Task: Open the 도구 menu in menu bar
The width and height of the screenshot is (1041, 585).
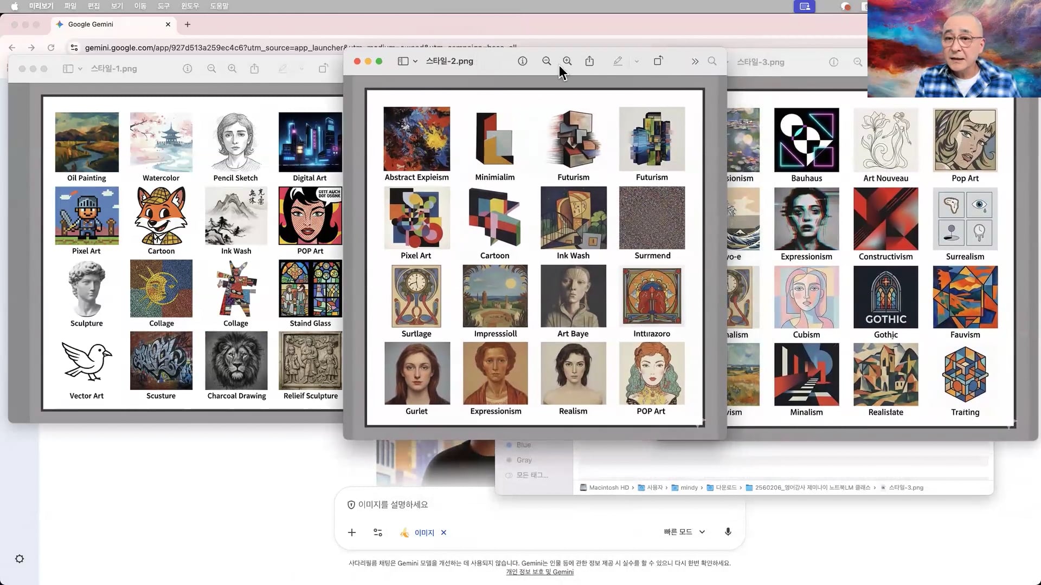Action: (163, 6)
